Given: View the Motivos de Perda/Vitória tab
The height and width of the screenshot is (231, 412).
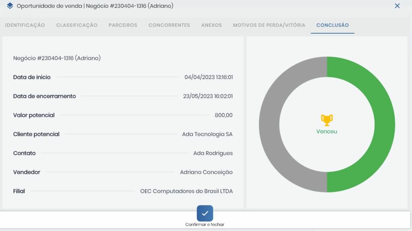Looking at the screenshot, I should point(269,25).
